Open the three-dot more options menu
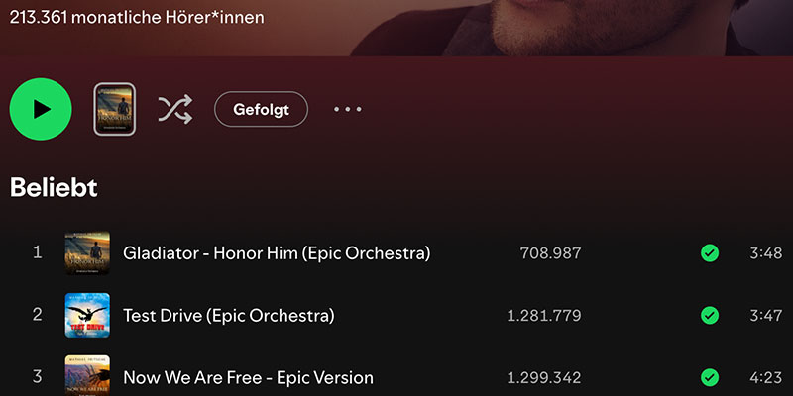The image size is (793, 396). pos(348,109)
